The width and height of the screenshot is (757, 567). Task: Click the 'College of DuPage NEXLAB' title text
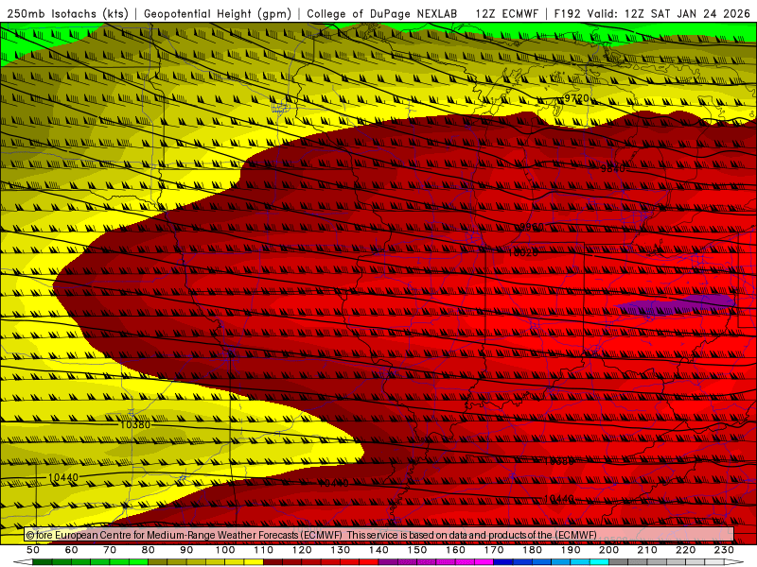pos(382,14)
